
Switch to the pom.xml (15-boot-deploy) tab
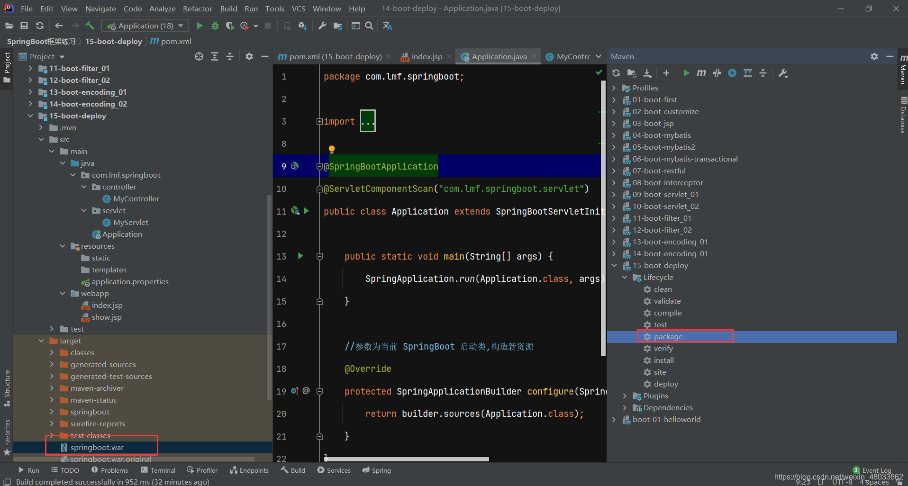coord(336,56)
